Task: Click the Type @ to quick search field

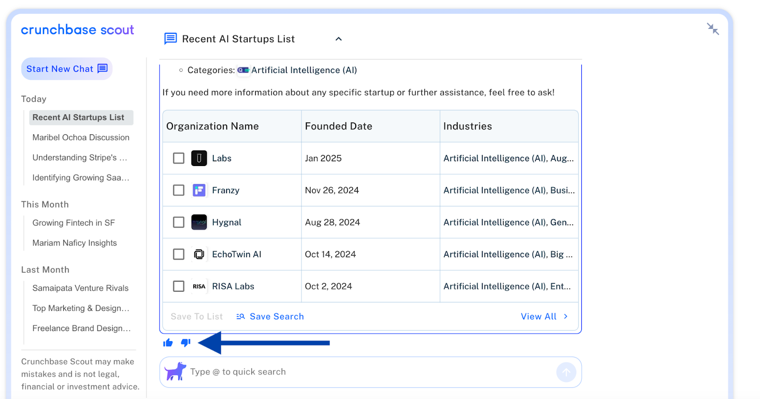Action: (x=370, y=372)
